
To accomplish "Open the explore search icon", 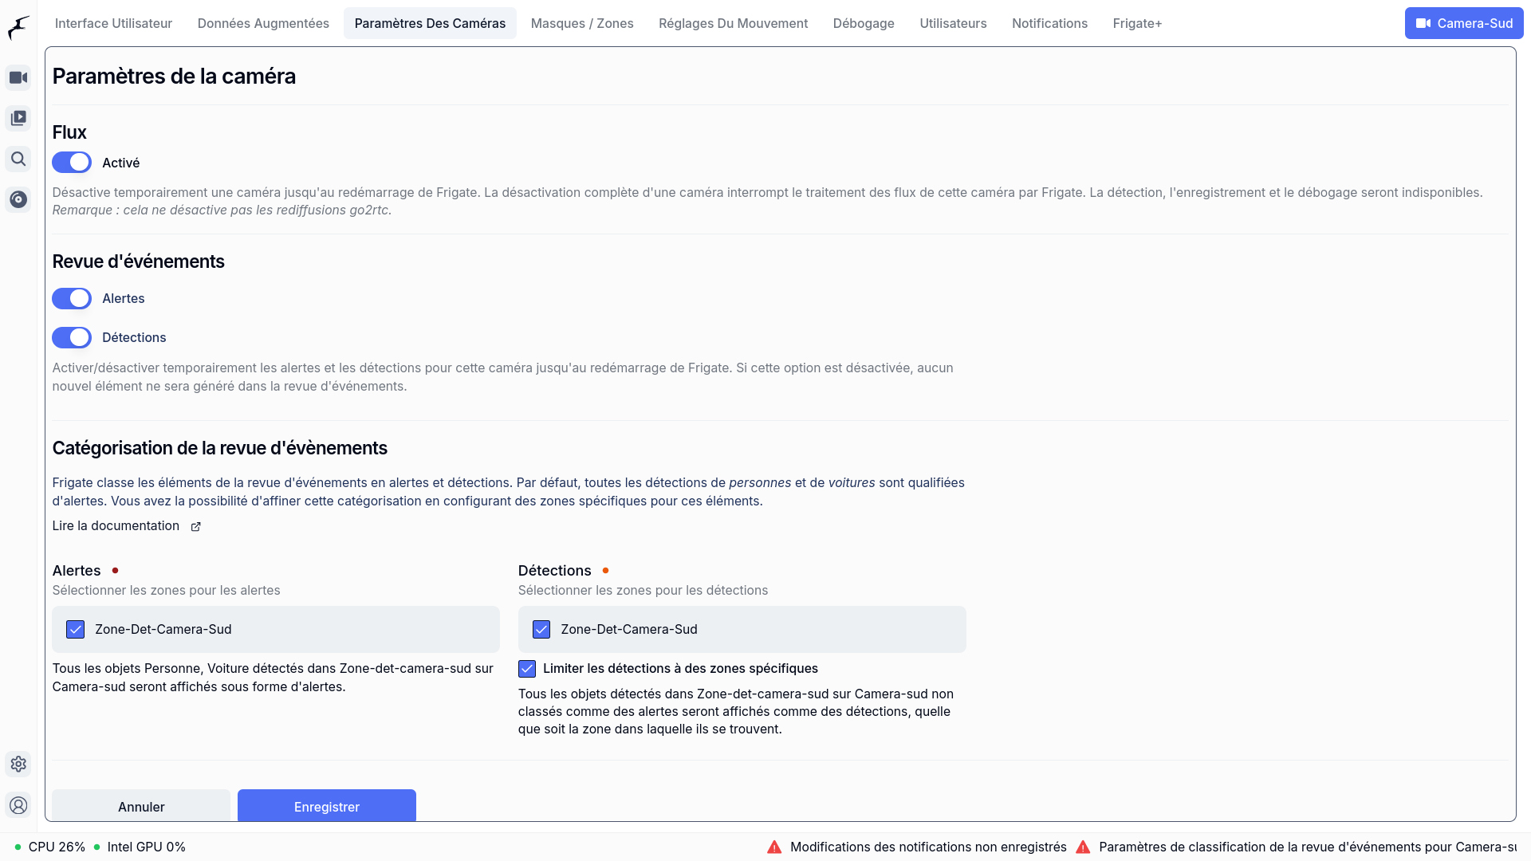I will click(x=18, y=159).
